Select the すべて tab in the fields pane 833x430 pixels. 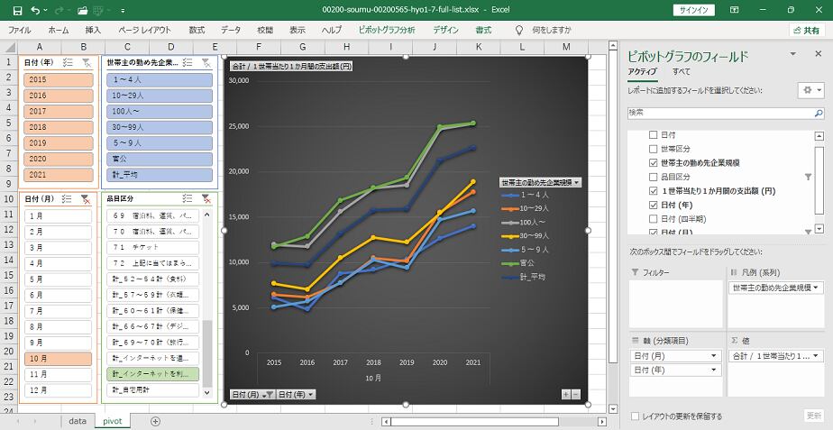(x=682, y=71)
